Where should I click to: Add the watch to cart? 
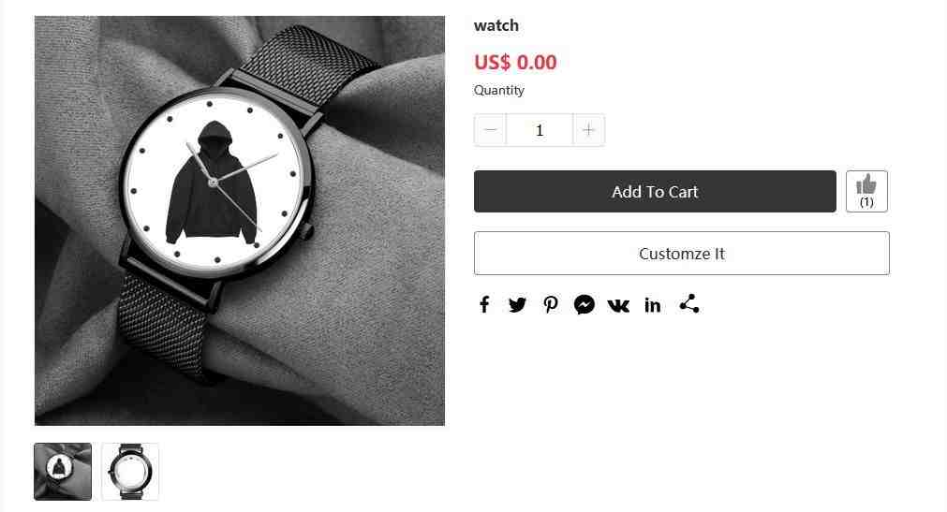click(x=655, y=191)
